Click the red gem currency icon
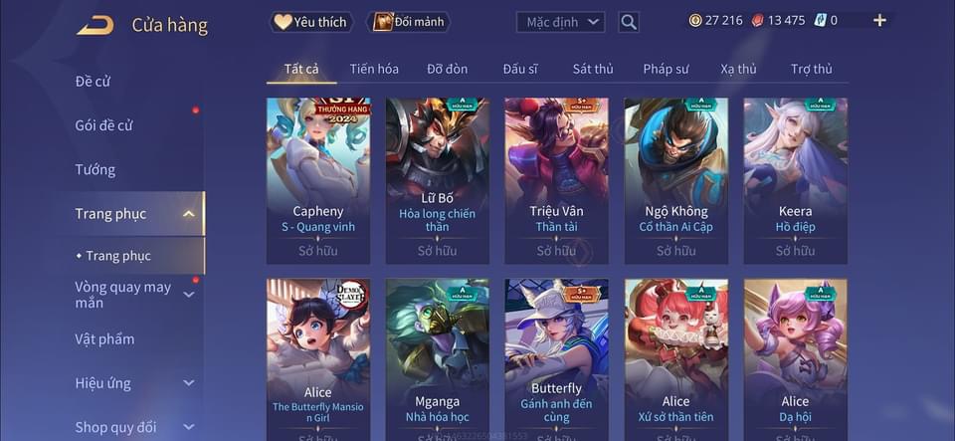Viewport: 955px width, 441px height. click(758, 20)
